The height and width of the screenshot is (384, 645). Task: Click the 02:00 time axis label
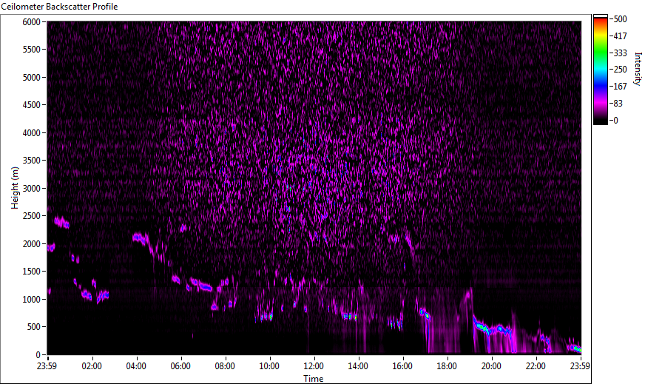point(92,366)
